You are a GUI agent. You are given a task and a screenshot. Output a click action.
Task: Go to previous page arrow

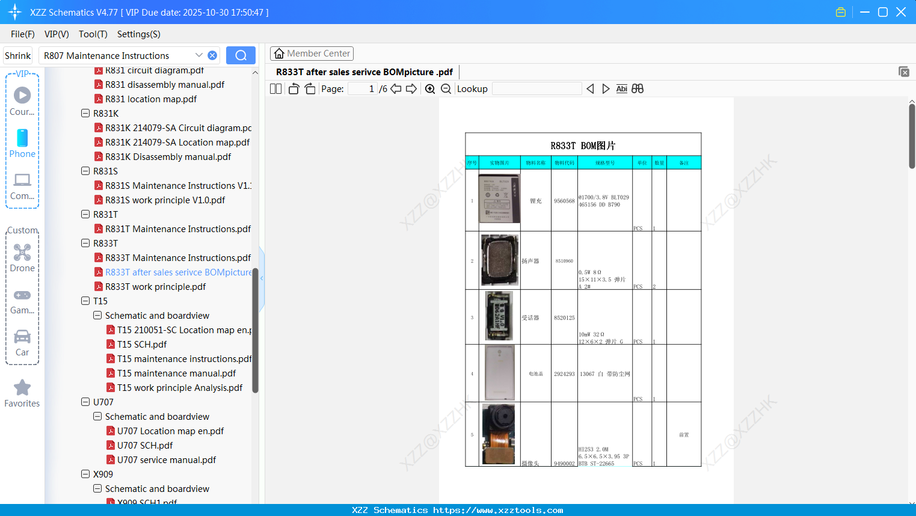(x=396, y=89)
